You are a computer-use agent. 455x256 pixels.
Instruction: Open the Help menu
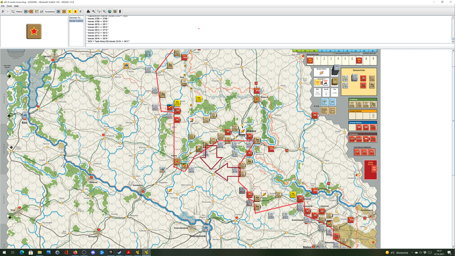tap(16, 6)
